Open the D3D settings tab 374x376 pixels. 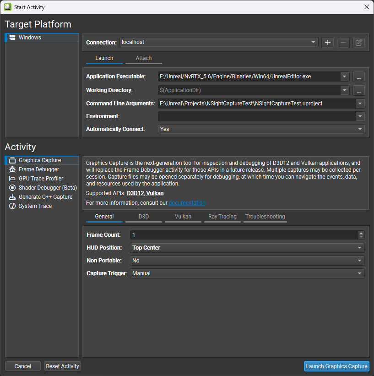[144, 217]
